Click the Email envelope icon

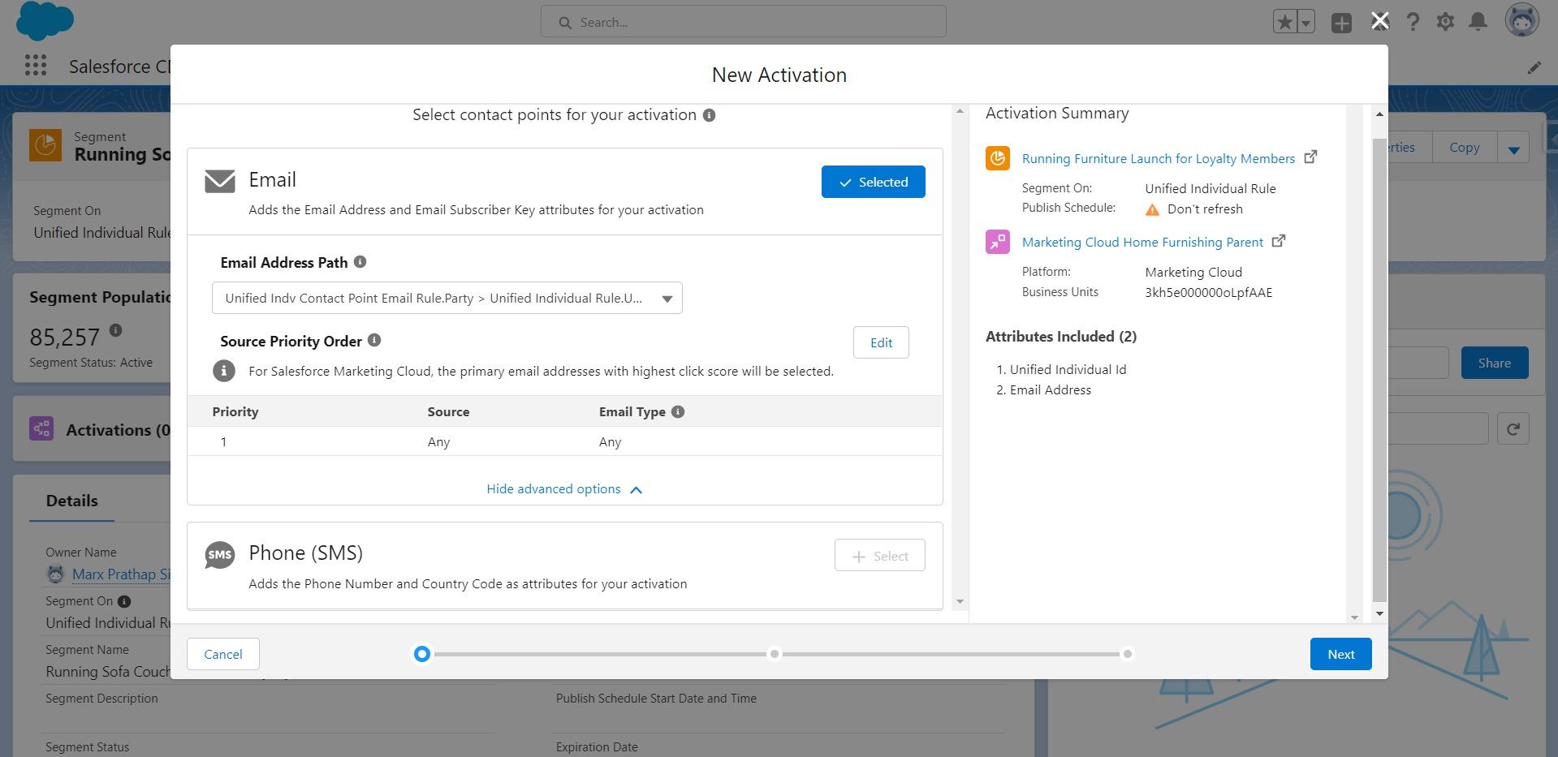click(x=220, y=181)
